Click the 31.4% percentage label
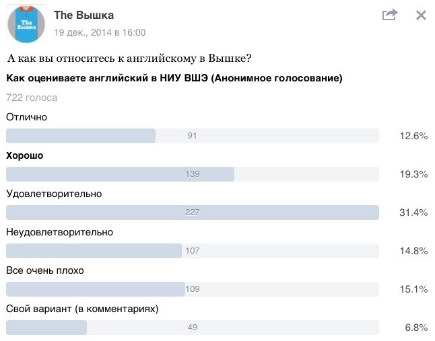 pyautogui.click(x=413, y=213)
